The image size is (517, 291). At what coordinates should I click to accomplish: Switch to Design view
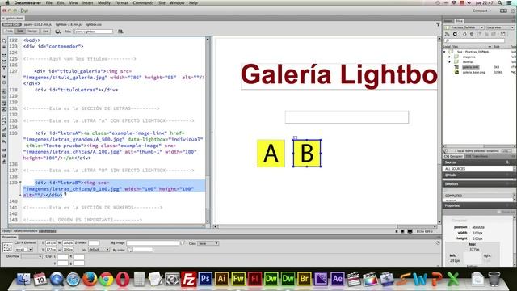32,31
